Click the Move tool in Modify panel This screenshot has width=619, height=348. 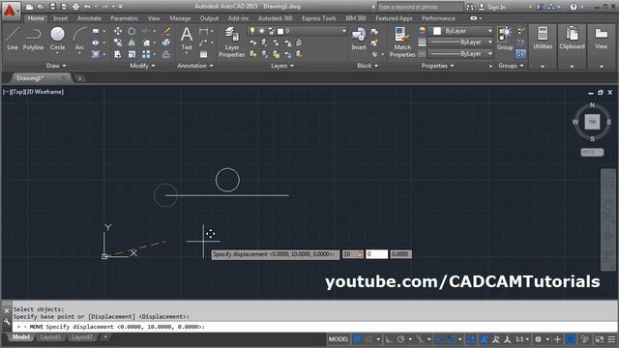(118, 31)
